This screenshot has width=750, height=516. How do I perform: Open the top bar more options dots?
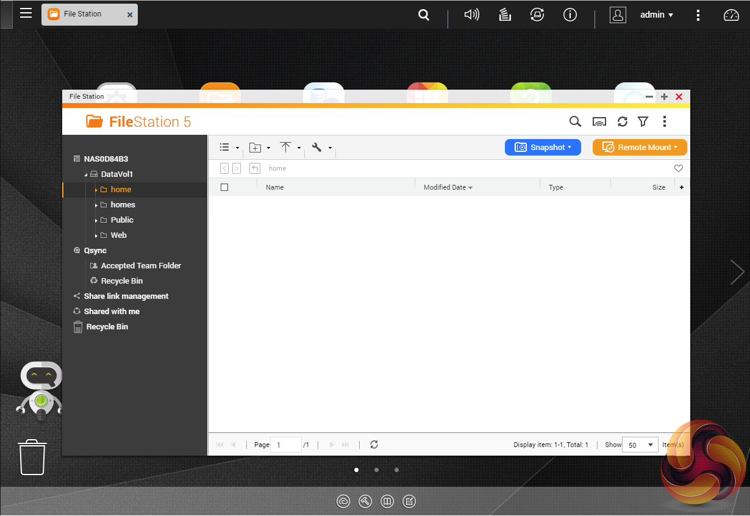698,15
